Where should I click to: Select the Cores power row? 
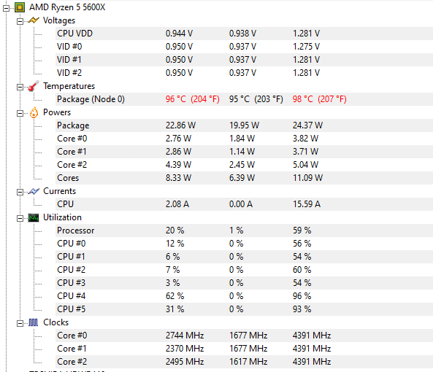[x=244, y=178]
